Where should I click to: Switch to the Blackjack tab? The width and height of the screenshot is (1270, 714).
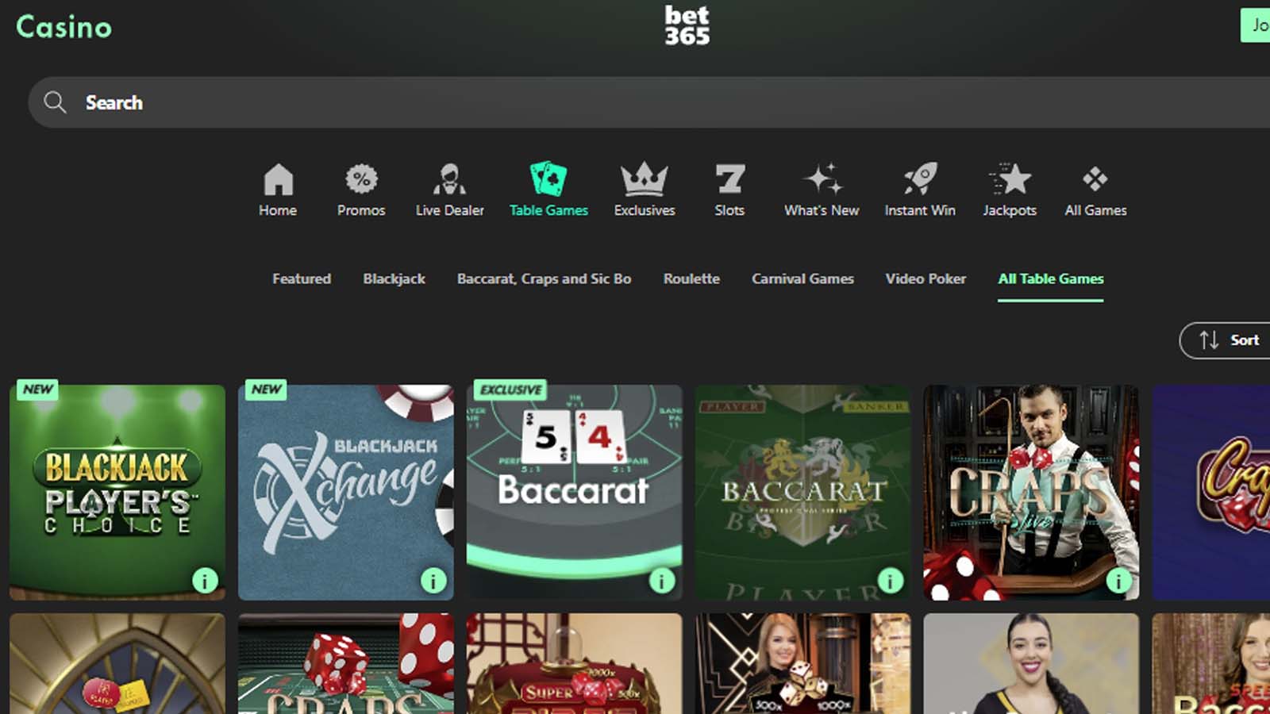[x=394, y=278]
